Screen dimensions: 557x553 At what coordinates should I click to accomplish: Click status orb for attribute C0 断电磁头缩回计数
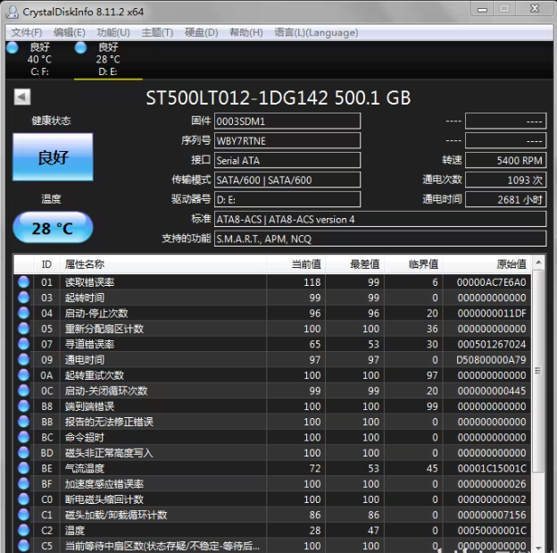(x=23, y=499)
